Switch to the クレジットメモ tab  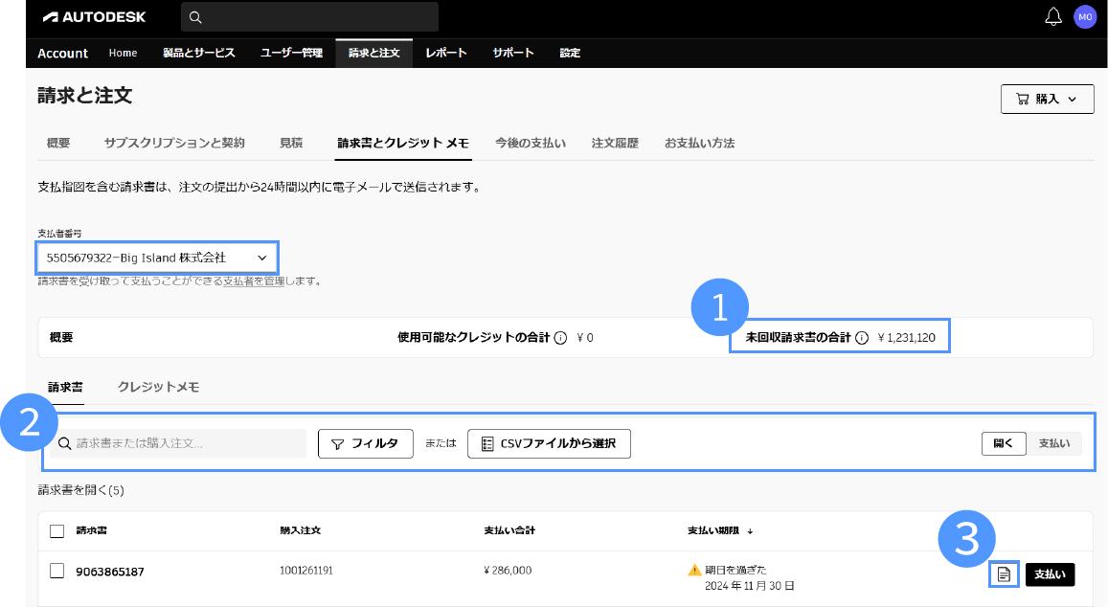158,387
